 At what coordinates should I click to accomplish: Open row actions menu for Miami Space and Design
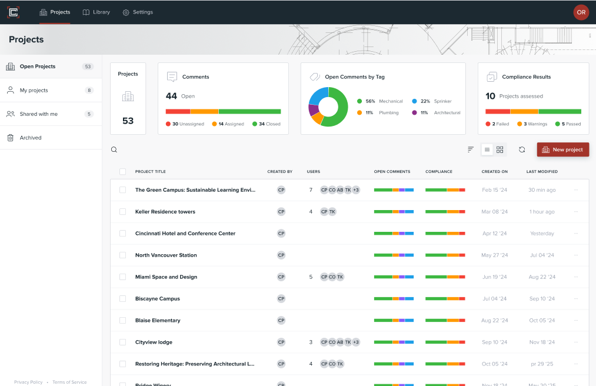click(x=576, y=277)
